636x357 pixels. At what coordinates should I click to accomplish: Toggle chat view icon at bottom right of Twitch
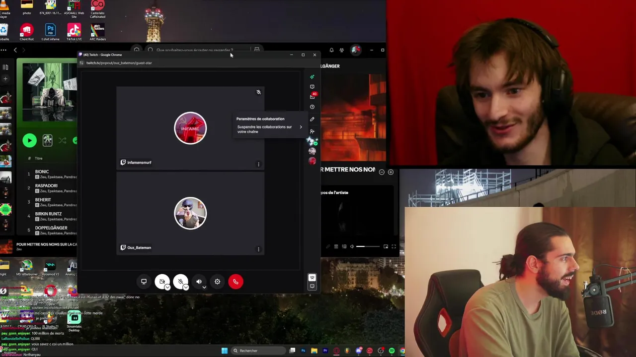click(x=312, y=286)
